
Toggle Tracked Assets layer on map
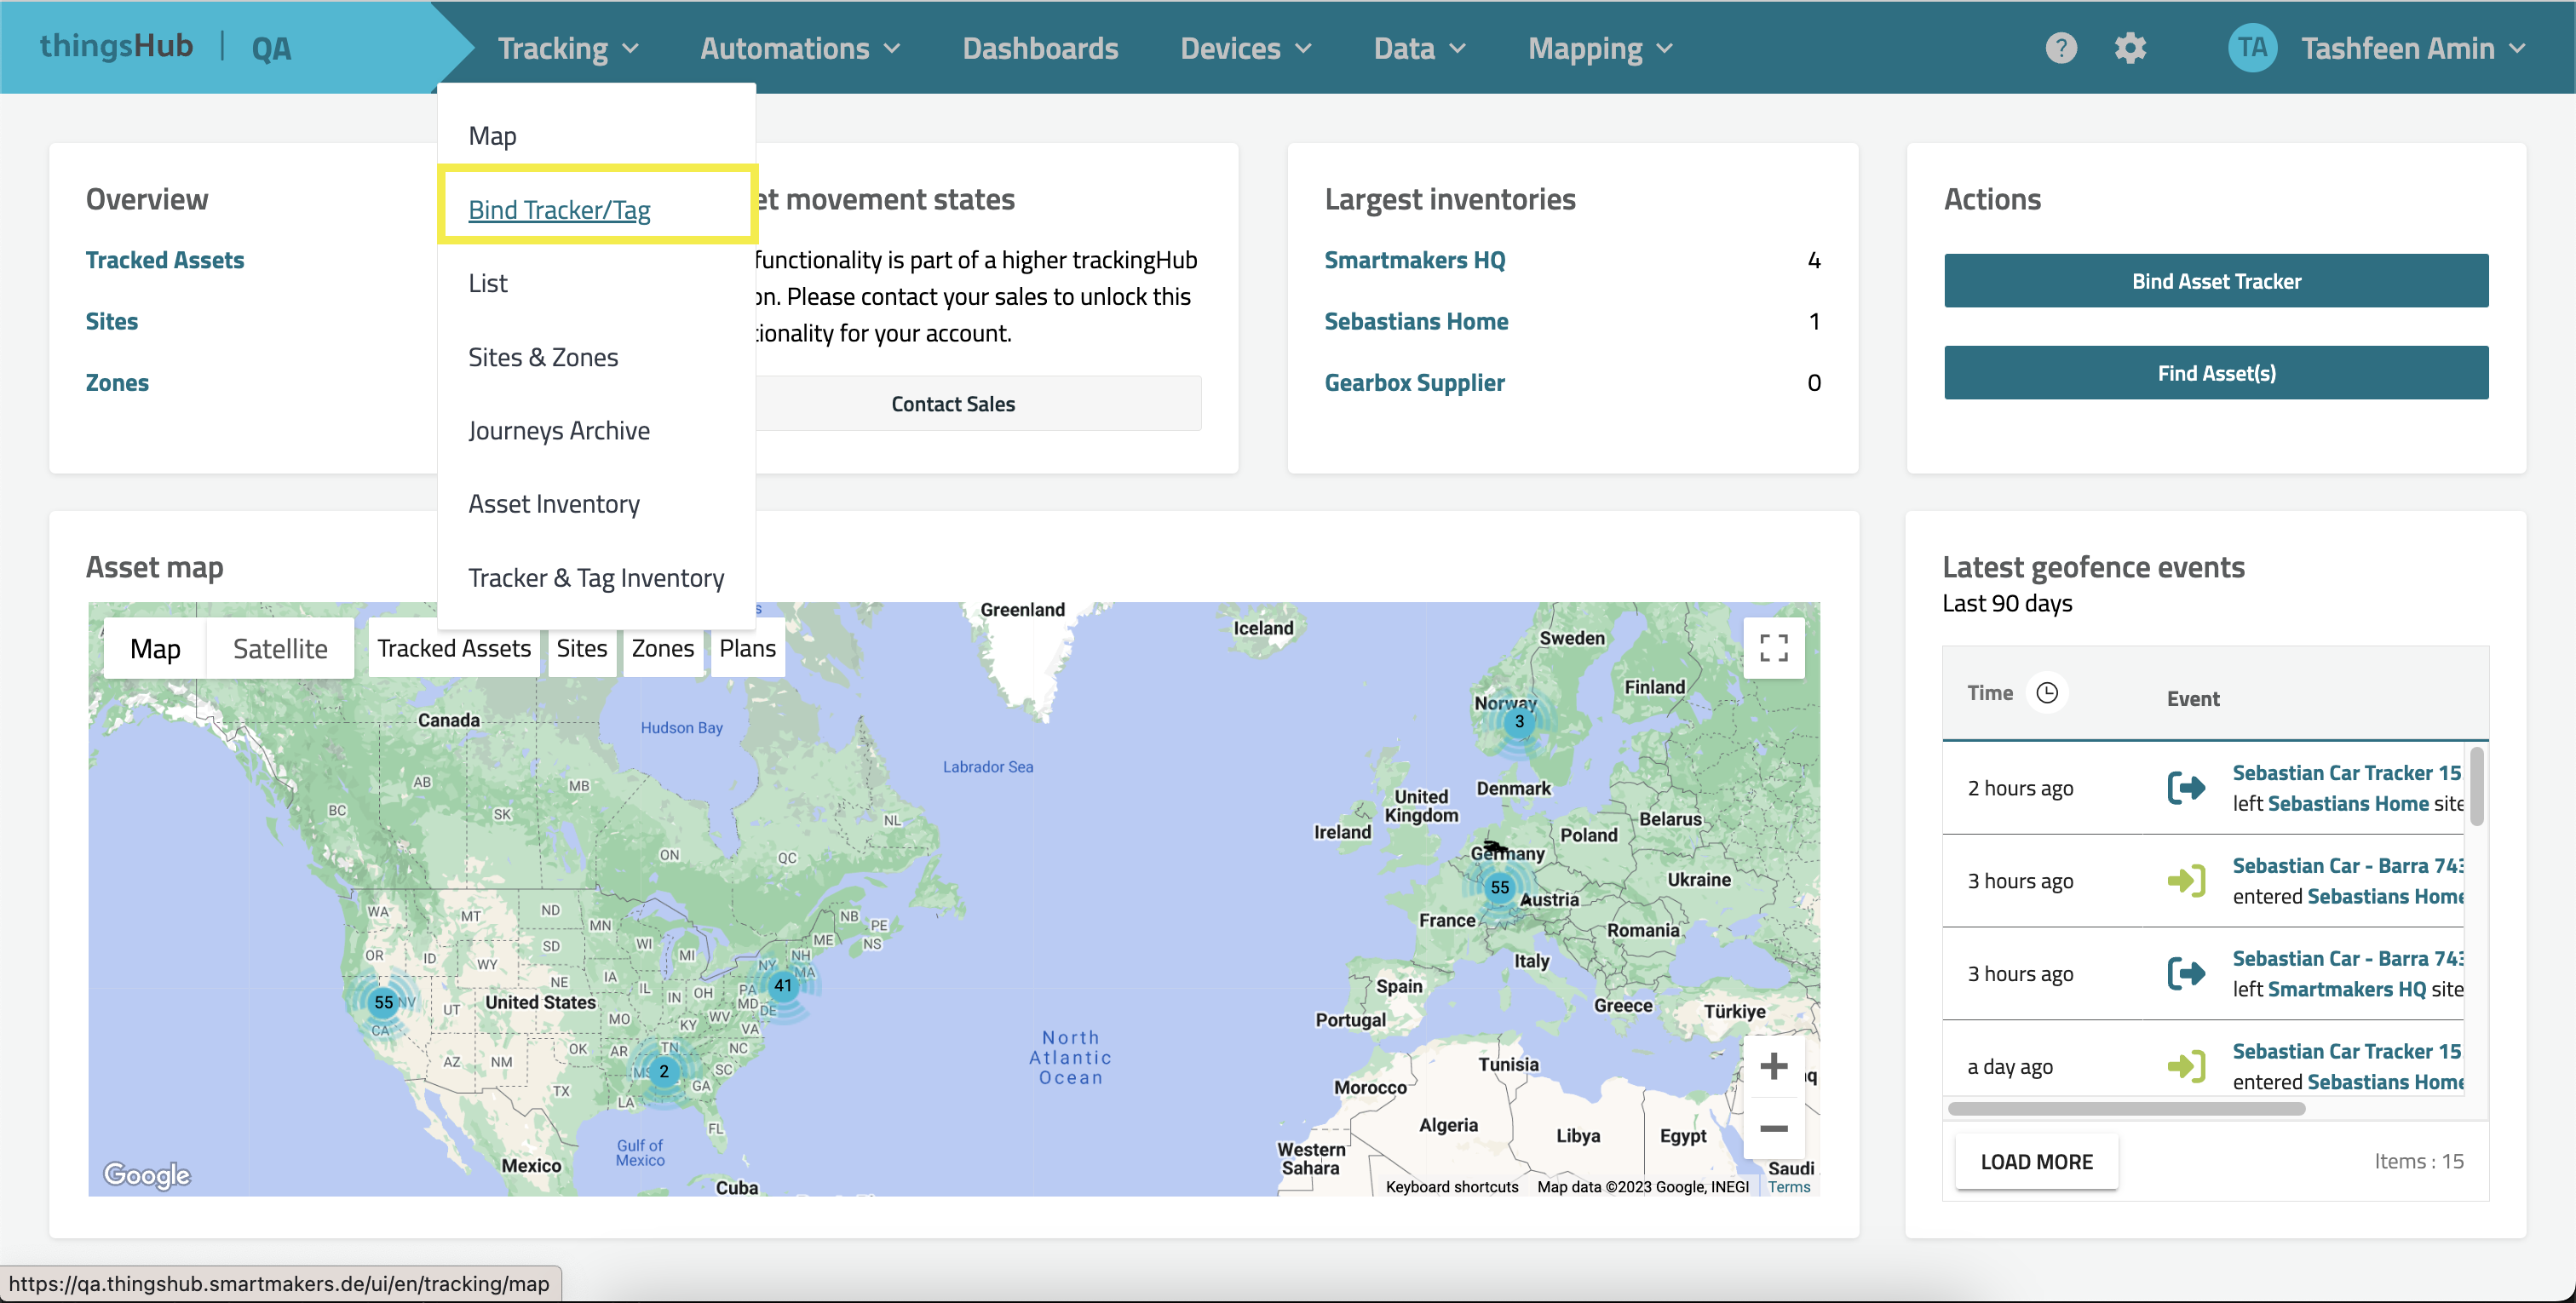(x=454, y=648)
